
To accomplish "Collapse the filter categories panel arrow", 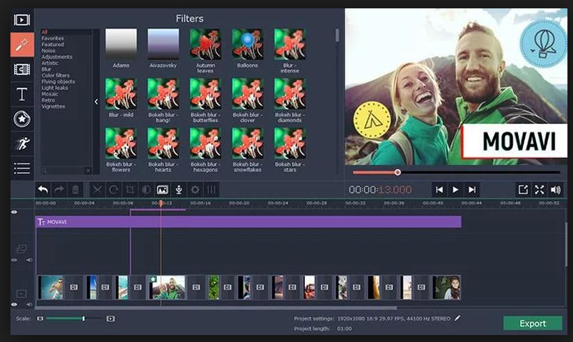I will (96, 102).
